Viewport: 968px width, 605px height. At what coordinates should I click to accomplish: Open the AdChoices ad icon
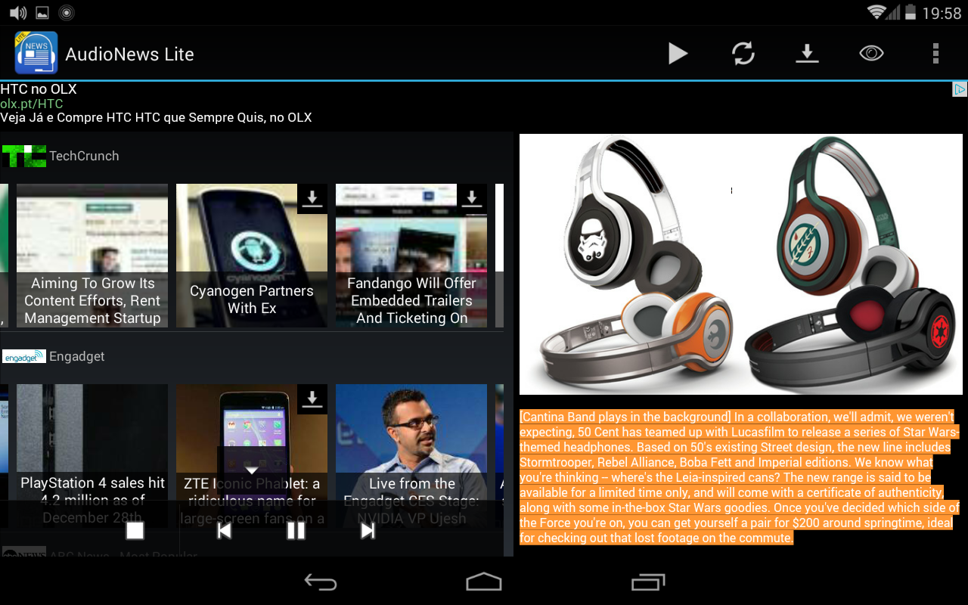coord(959,89)
